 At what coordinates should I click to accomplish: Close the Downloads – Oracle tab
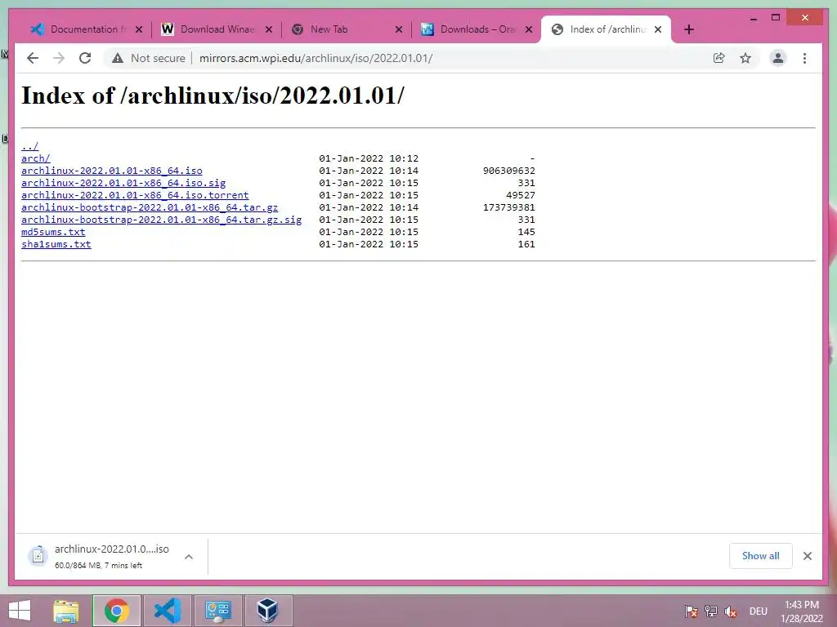(x=529, y=29)
